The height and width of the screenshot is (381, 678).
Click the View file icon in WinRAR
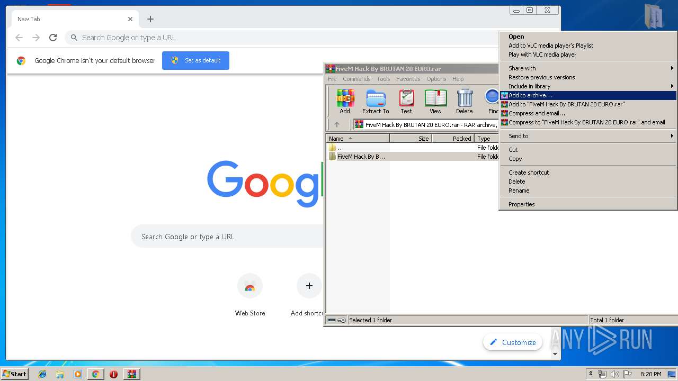point(435,101)
